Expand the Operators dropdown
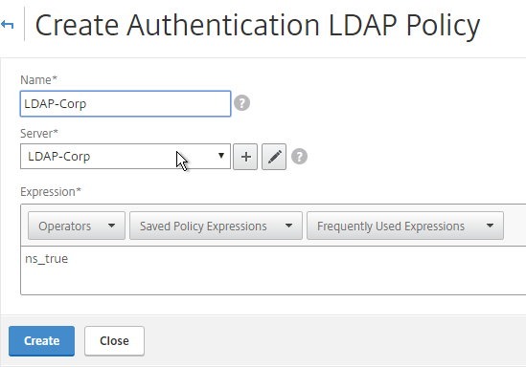 77,226
